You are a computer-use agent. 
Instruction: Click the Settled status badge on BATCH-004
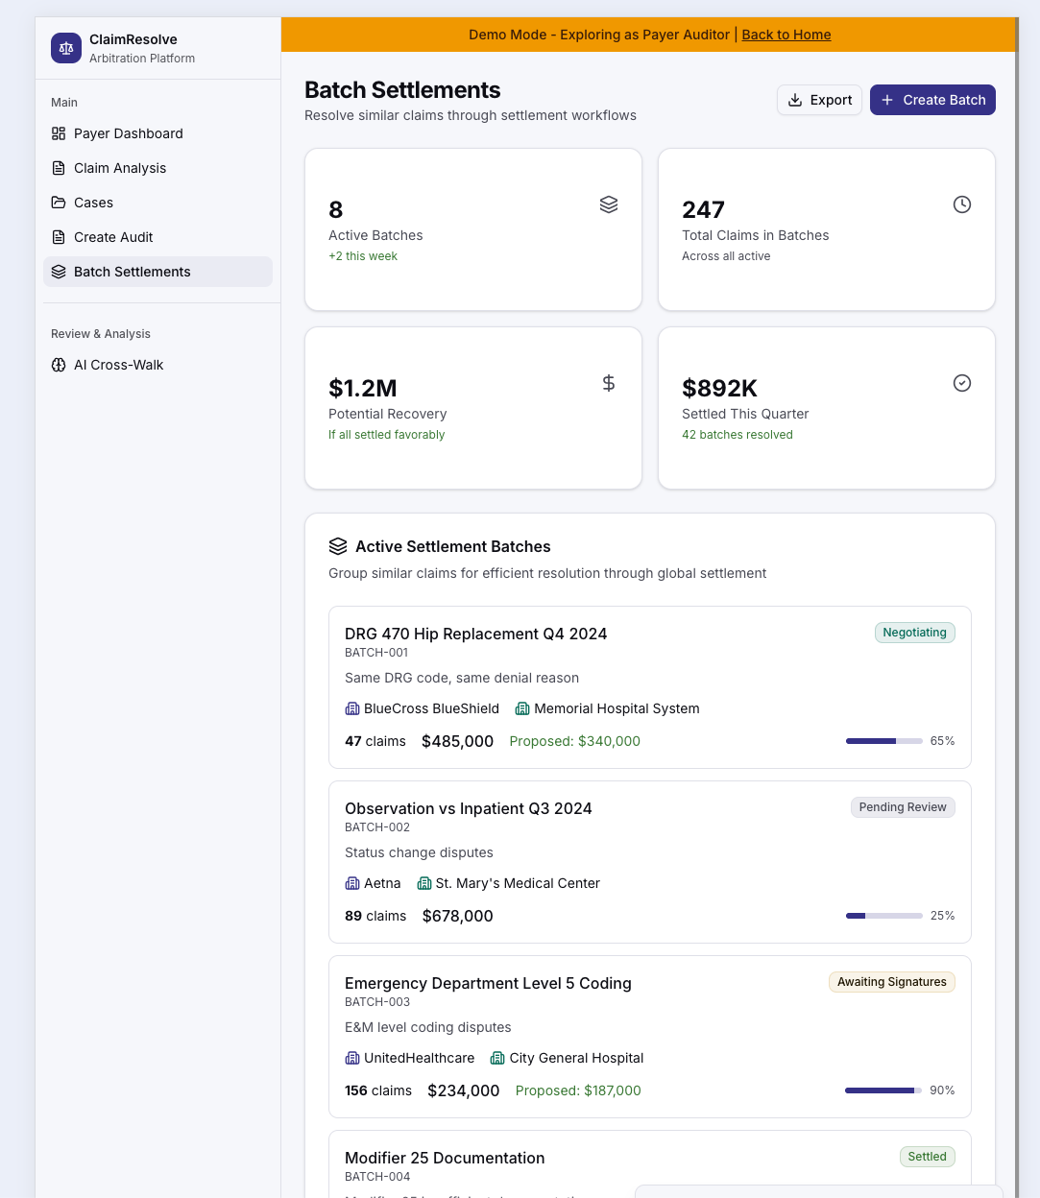[927, 1157]
